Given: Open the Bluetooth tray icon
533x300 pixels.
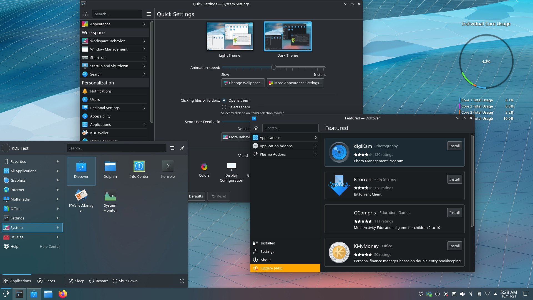Looking at the screenshot, I should [471, 294].
